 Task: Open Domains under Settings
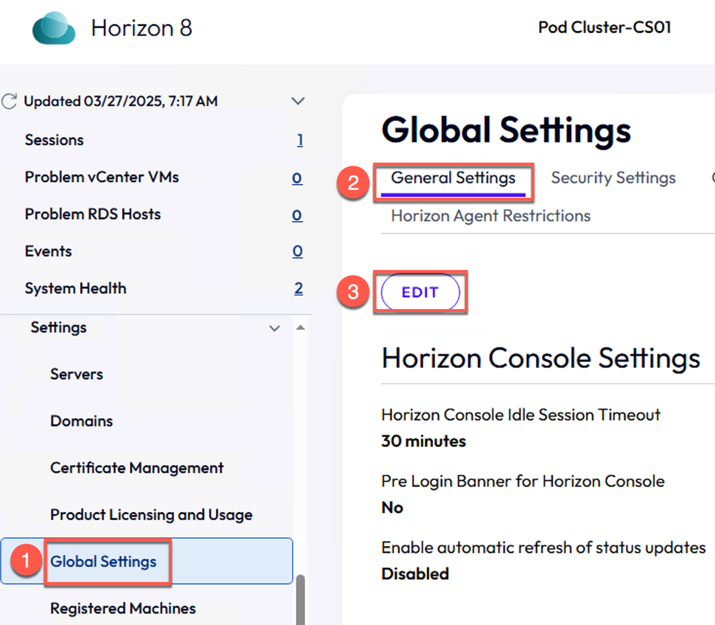[81, 421]
